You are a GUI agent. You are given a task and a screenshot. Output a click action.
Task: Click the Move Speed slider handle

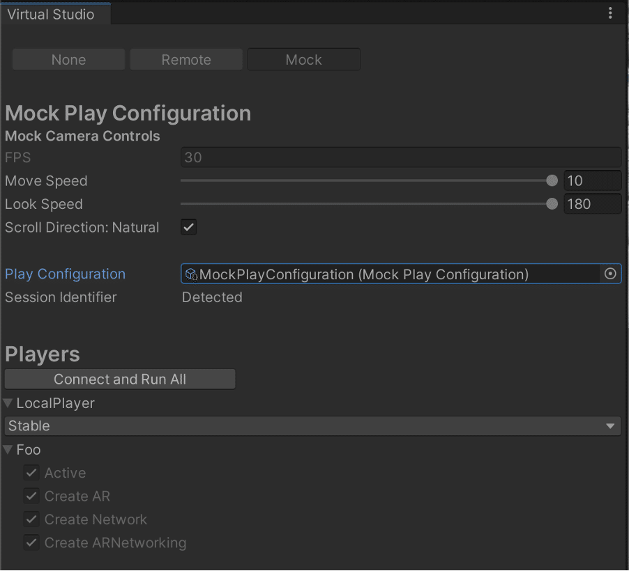(x=552, y=181)
